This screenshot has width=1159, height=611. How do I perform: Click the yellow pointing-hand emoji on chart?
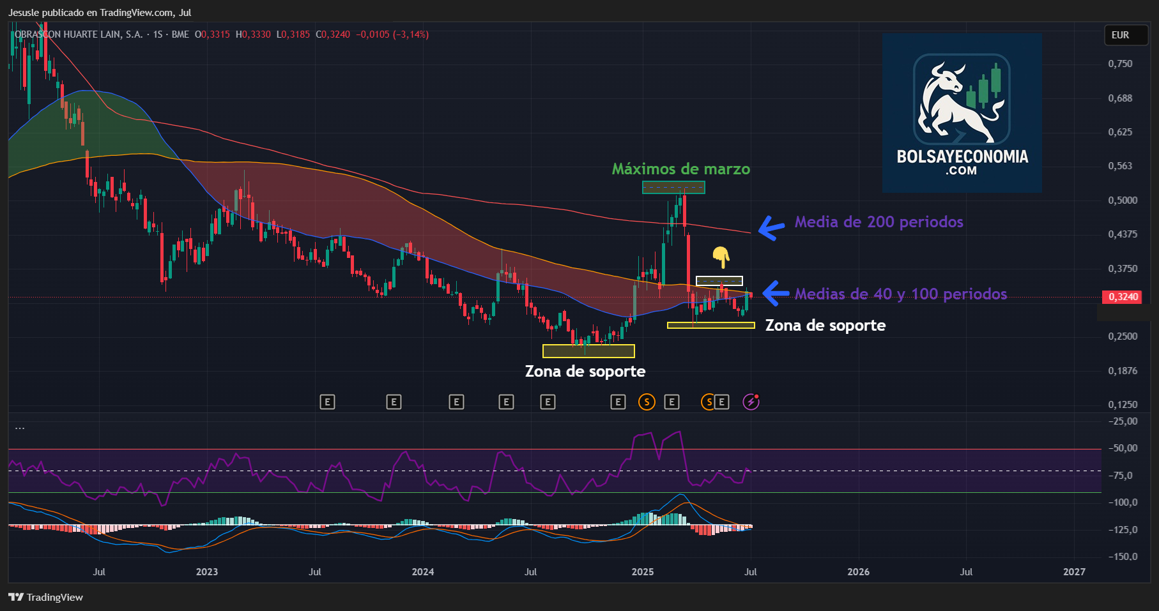pyautogui.click(x=721, y=257)
